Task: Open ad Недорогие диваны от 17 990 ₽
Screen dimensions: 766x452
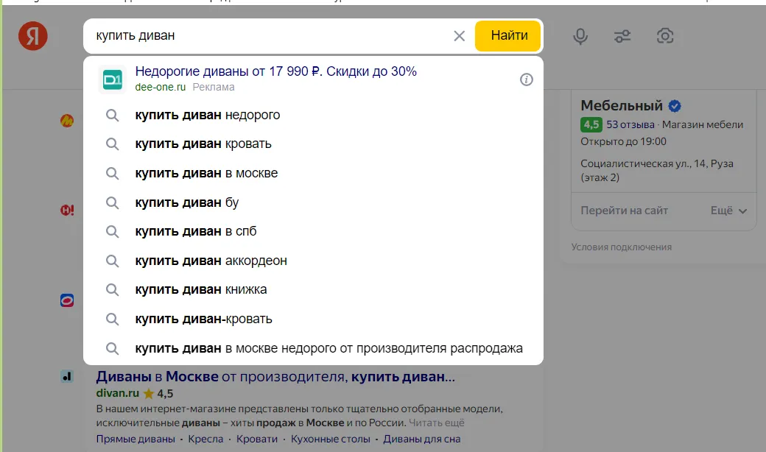Action: [276, 71]
